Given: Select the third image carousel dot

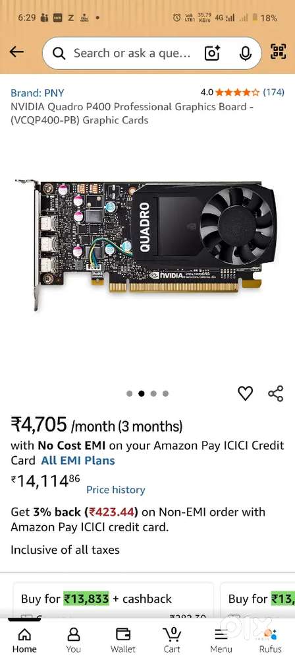Looking at the screenshot, I should pos(153,393).
